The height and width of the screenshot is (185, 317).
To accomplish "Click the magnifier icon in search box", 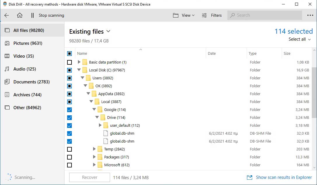I will coord(232,15).
